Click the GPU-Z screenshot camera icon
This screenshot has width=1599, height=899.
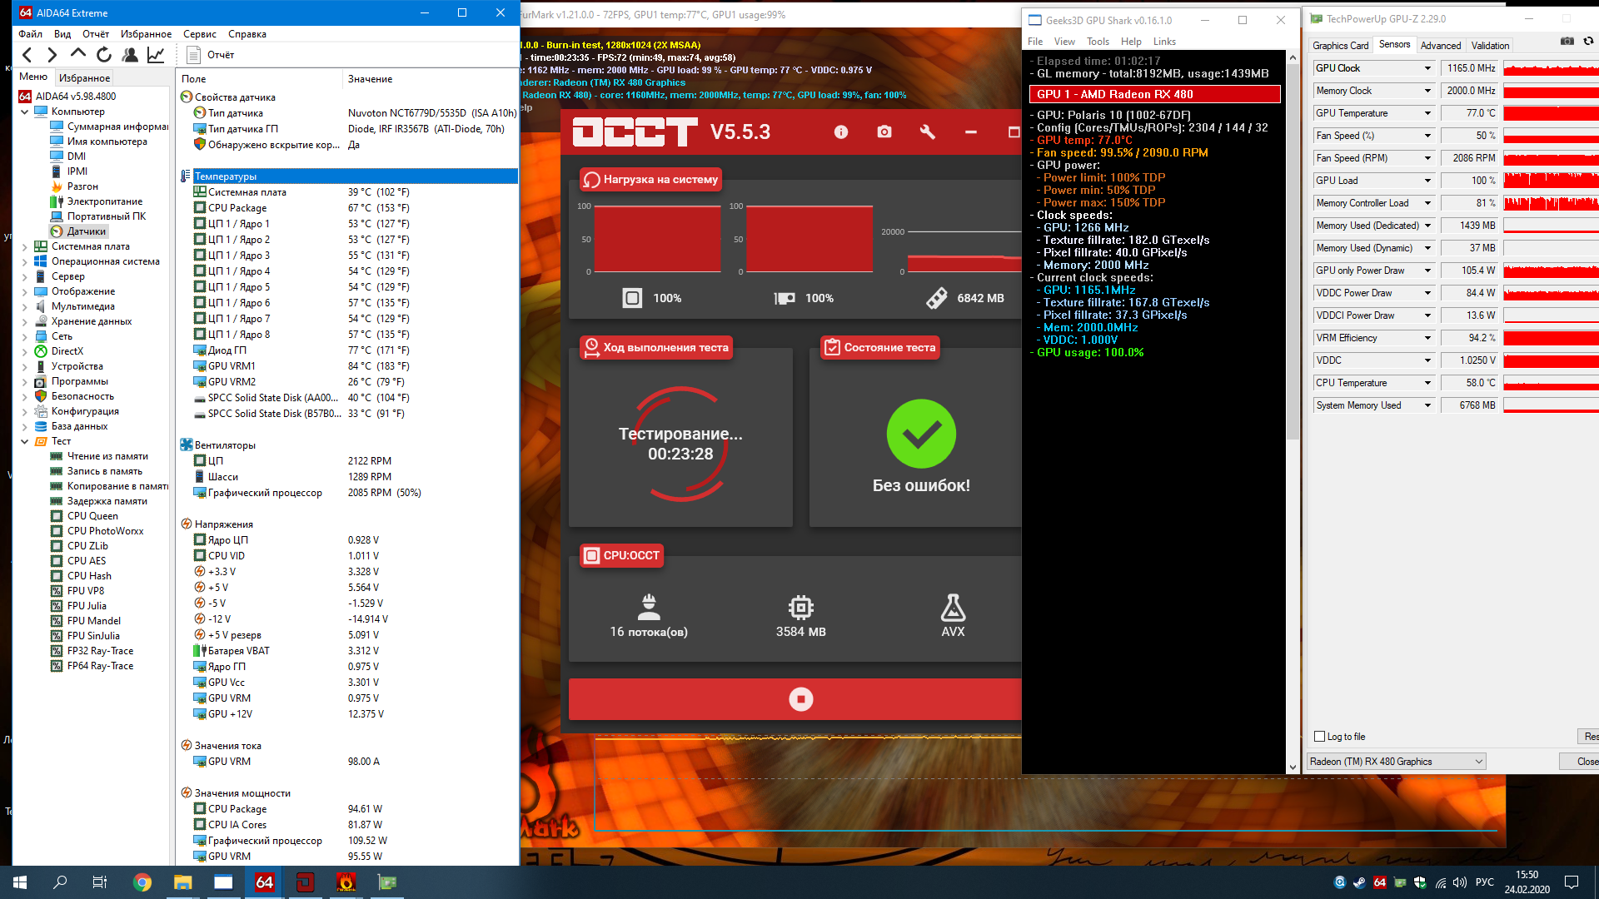(x=1567, y=41)
